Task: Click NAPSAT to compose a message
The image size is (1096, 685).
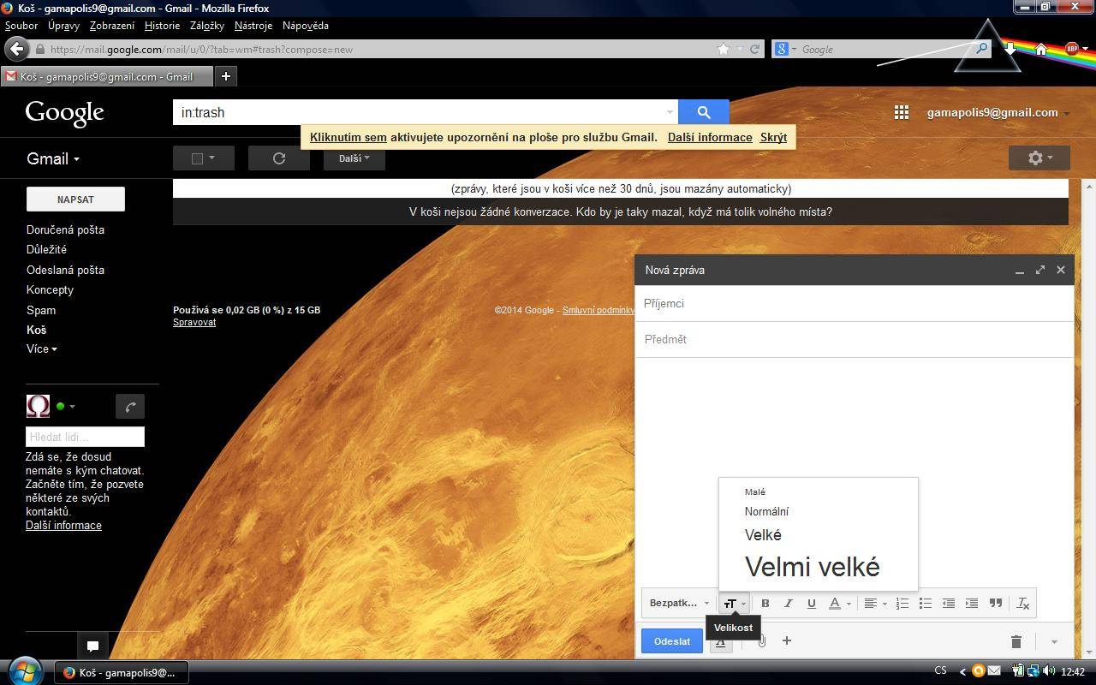Action: click(x=75, y=200)
